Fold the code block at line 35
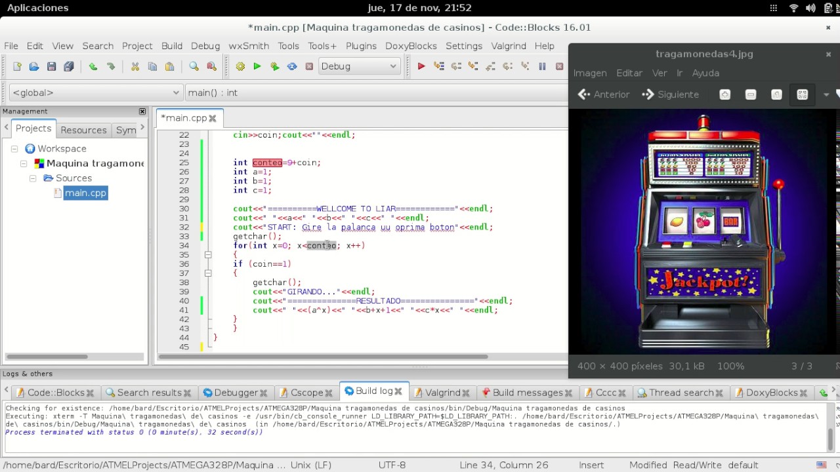Viewport: 840px width, 472px height. tap(207, 255)
